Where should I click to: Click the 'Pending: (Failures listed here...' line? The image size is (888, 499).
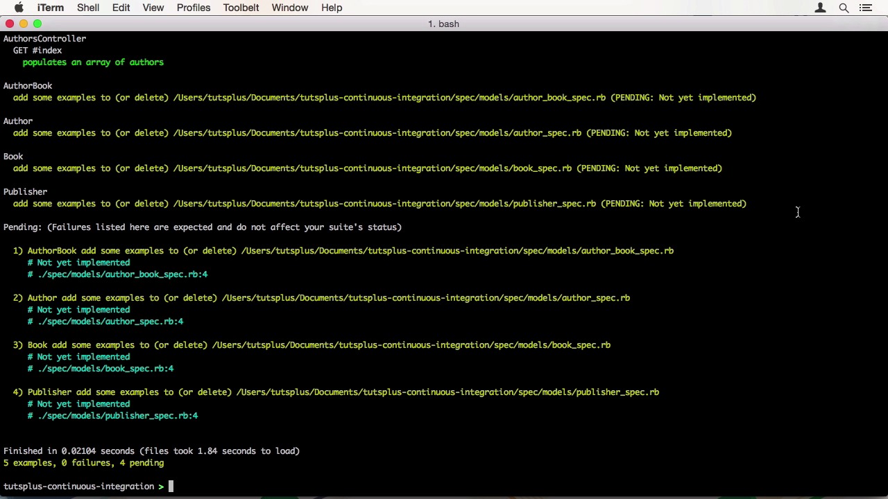(203, 227)
